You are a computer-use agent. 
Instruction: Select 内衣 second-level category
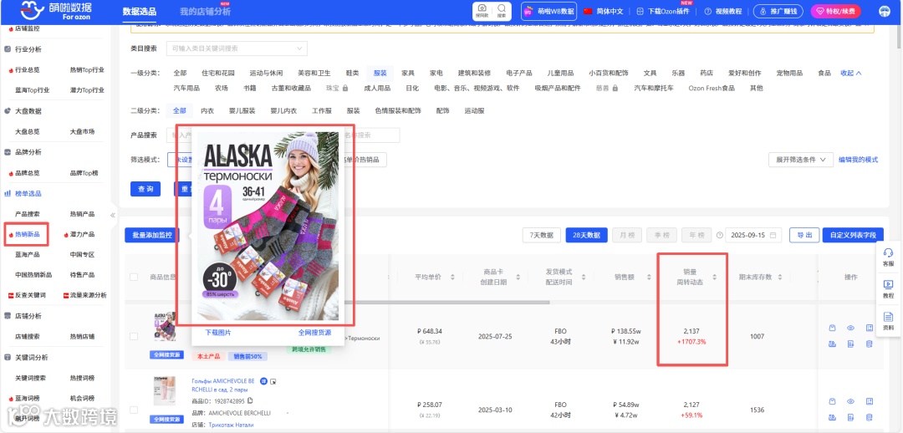coord(207,110)
